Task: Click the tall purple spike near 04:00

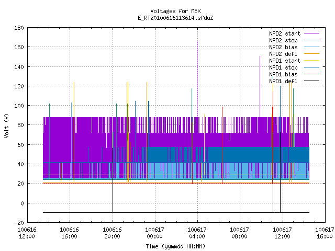Action: 197,78
